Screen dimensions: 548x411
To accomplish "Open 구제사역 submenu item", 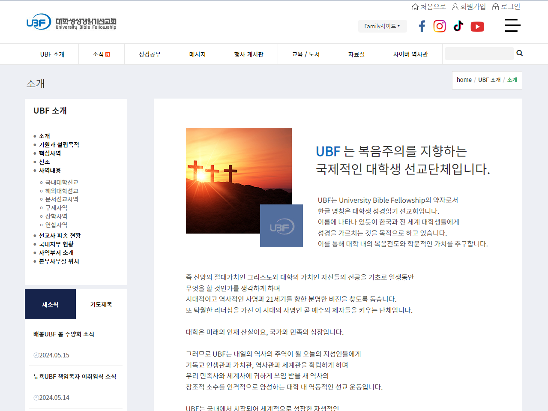I will click(56, 207).
